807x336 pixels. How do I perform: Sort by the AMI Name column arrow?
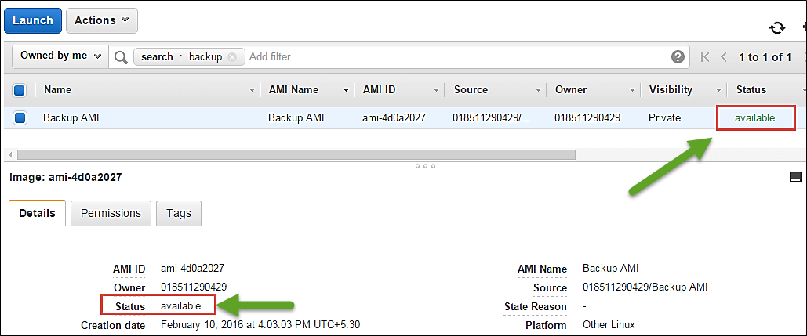click(345, 90)
